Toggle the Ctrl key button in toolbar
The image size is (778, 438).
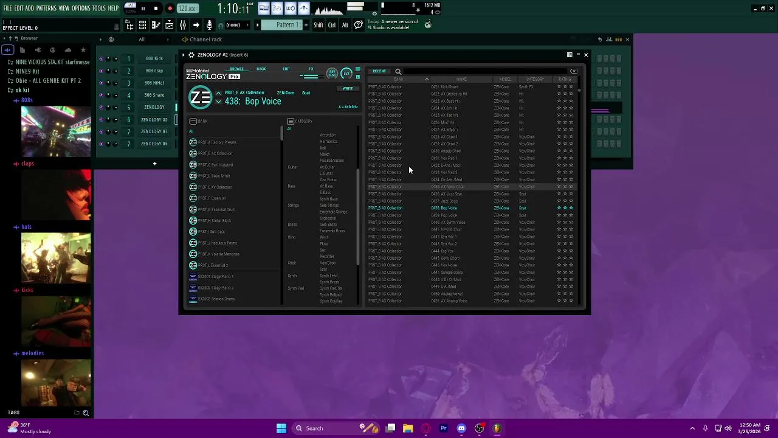332,25
